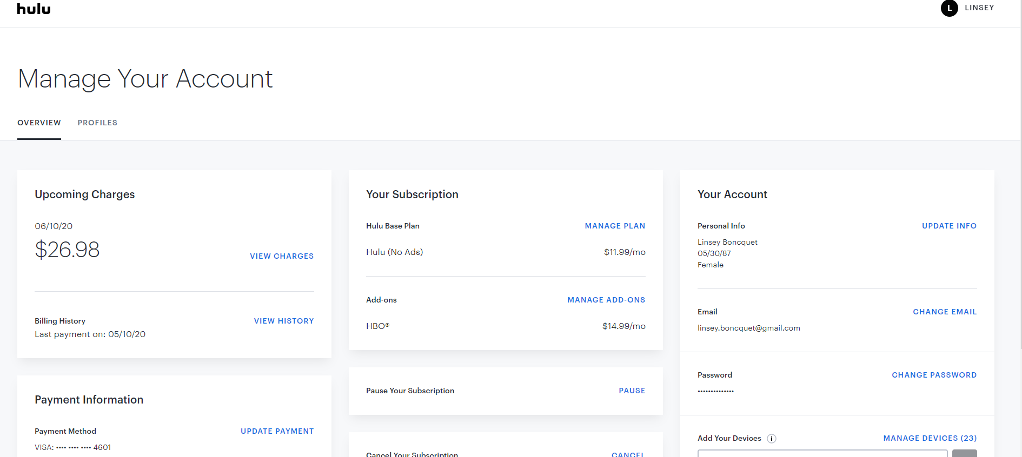Click the device code input field

822,453
